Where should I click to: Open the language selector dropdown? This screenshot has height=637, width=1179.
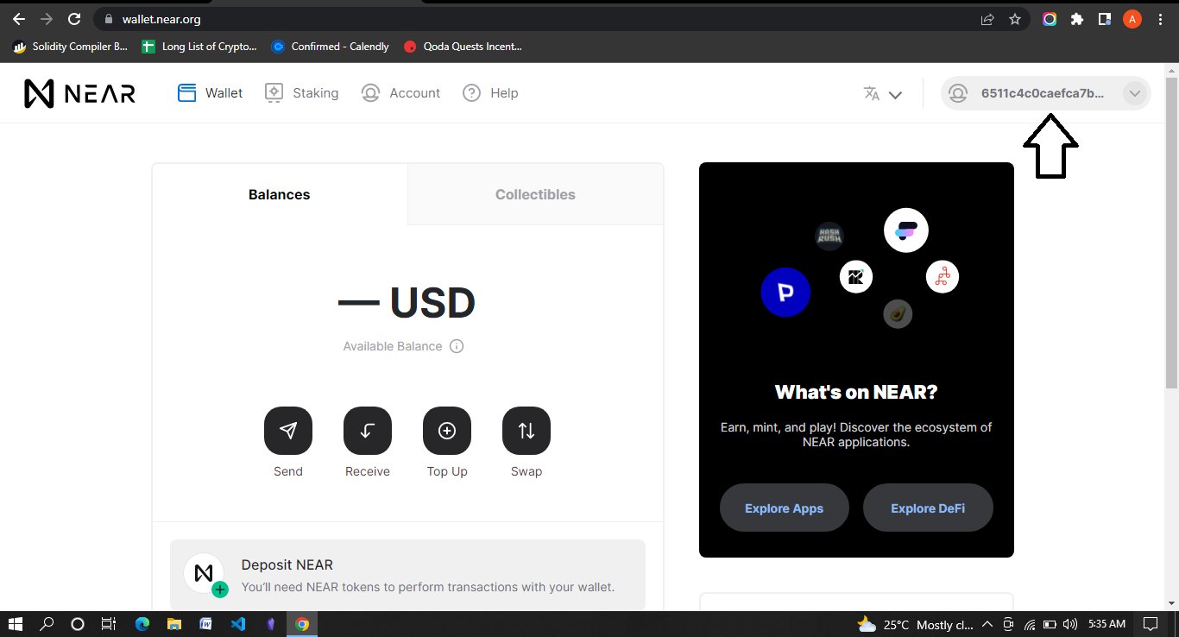click(x=882, y=93)
